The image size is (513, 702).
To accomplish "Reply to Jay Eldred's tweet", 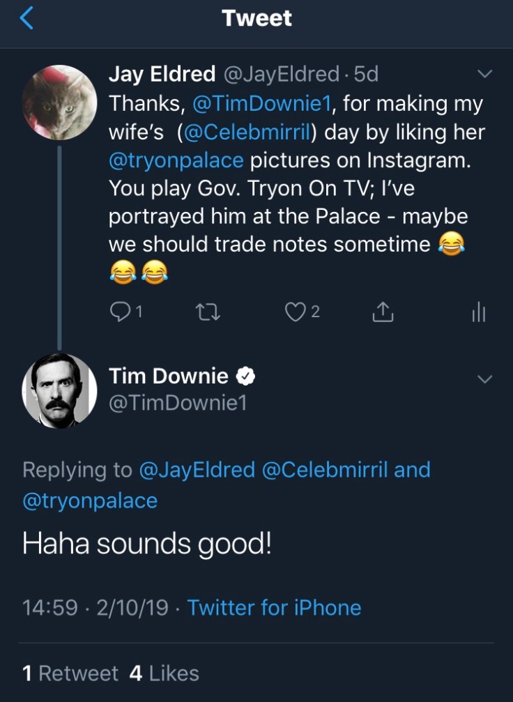I will click(120, 313).
